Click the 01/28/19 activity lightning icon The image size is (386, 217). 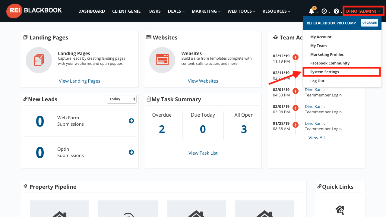pyautogui.click(x=296, y=125)
